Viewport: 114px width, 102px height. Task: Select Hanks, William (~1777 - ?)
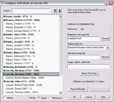pyautogui.click(x=31, y=63)
